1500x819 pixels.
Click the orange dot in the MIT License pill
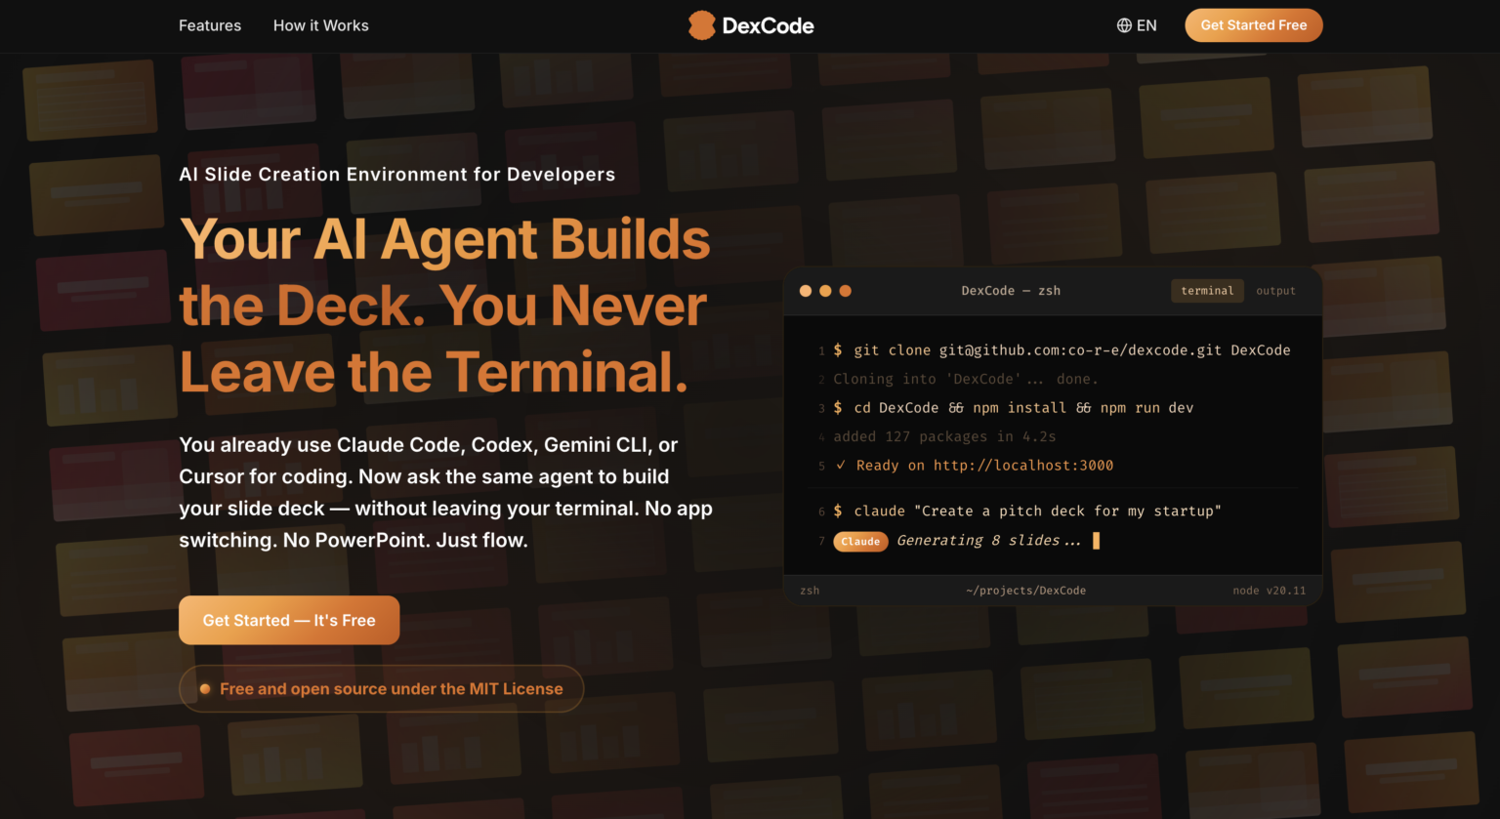click(205, 688)
